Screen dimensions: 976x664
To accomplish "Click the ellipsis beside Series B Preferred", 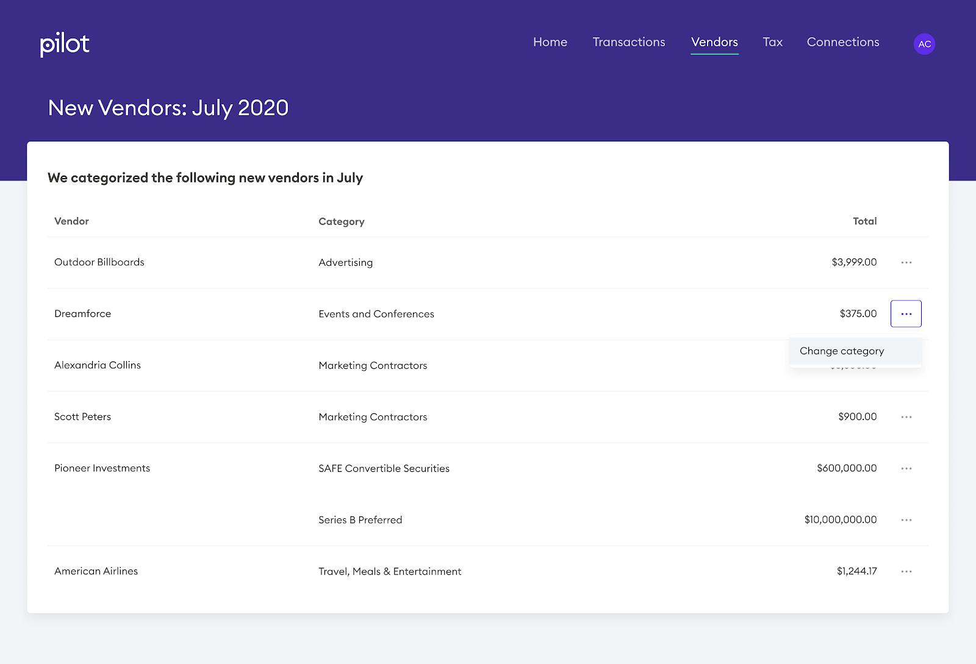I will tap(906, 519).
